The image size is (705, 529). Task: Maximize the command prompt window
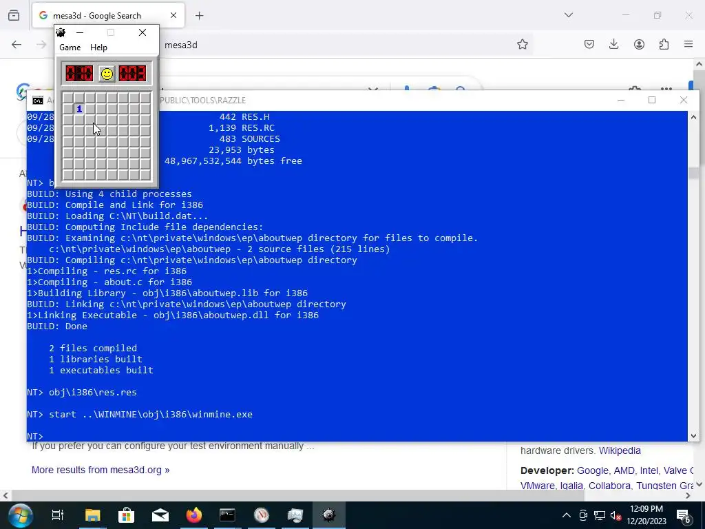point(652,100)
